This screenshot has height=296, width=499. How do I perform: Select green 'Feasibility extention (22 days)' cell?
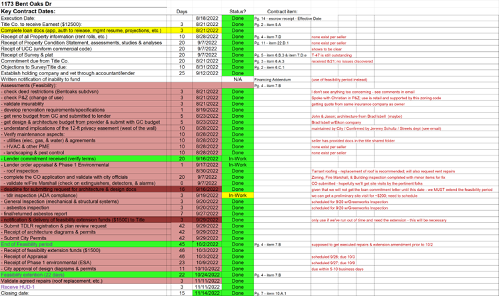click(x=83, y=275)
